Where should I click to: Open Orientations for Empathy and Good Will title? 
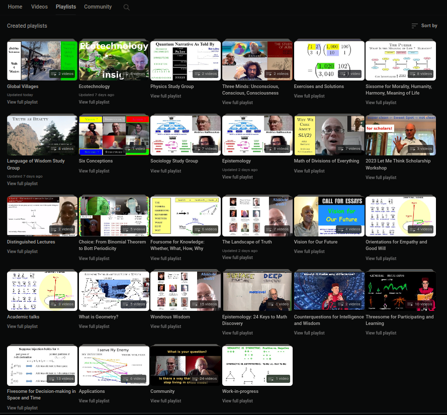(x=396, y=245)
